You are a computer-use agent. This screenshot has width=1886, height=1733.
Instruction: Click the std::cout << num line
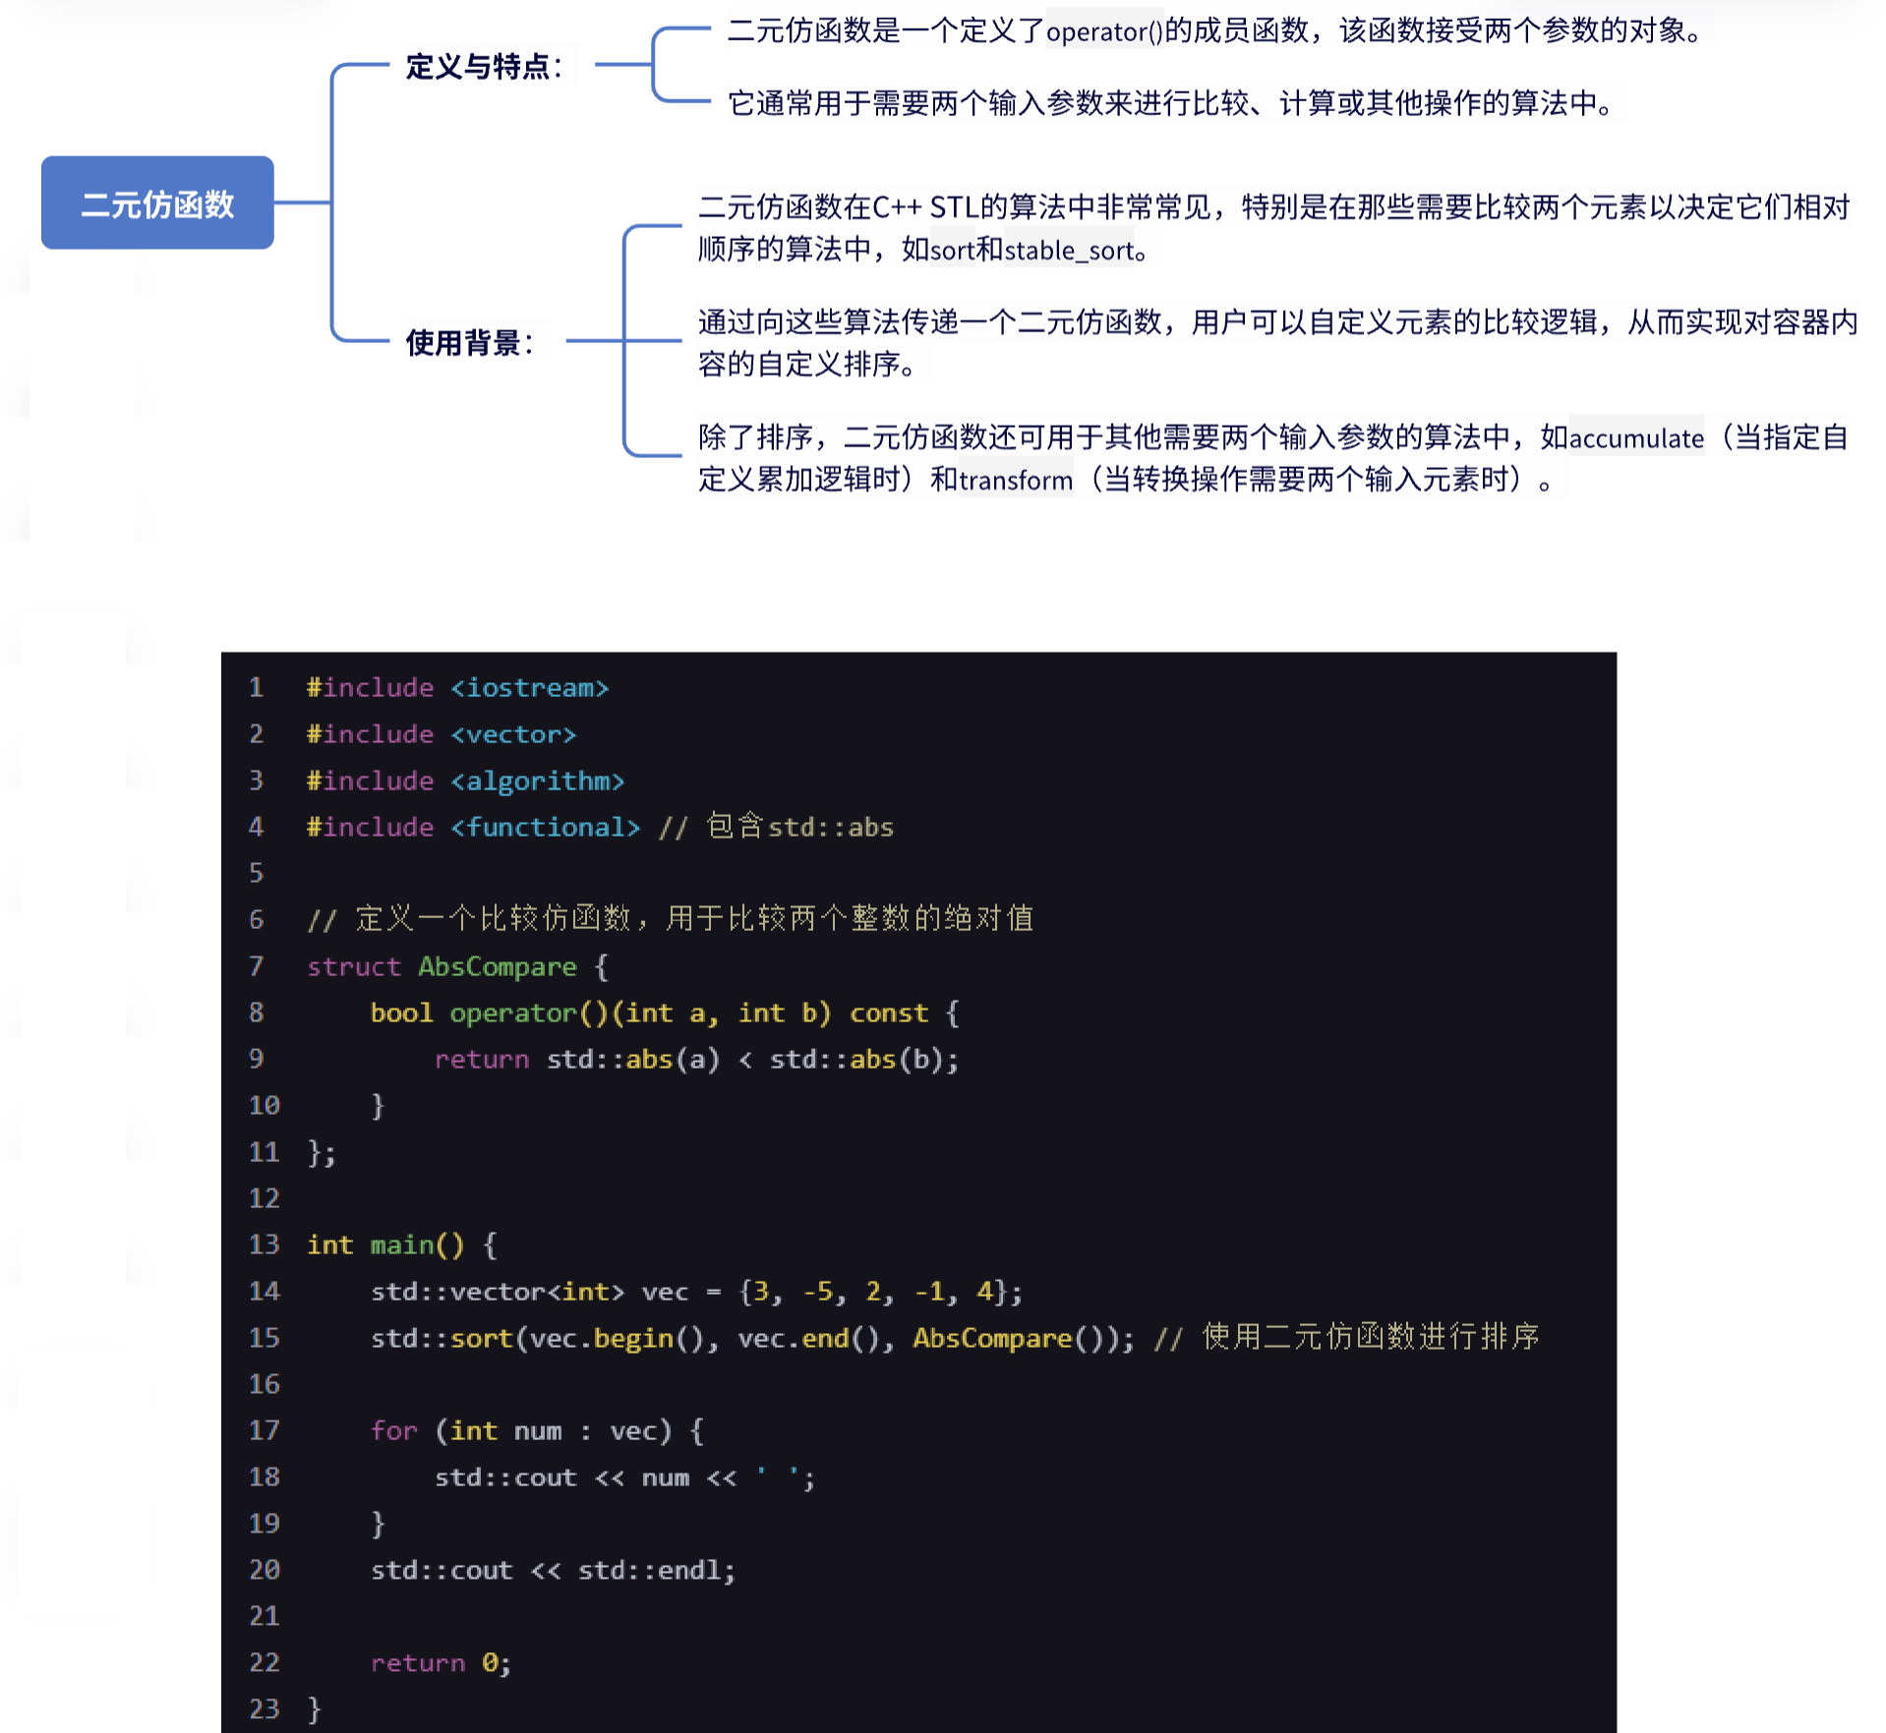click(625, 1476)
